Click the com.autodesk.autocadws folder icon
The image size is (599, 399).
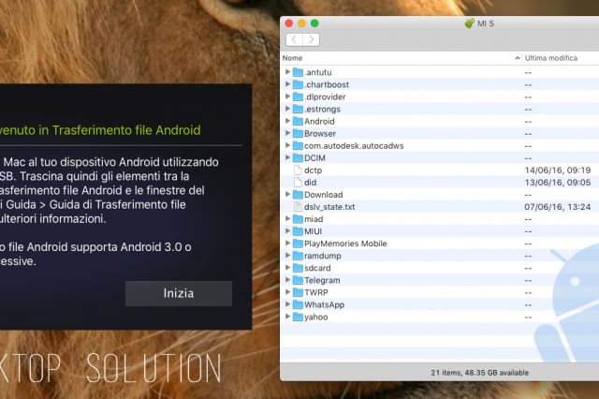(298, 145)
